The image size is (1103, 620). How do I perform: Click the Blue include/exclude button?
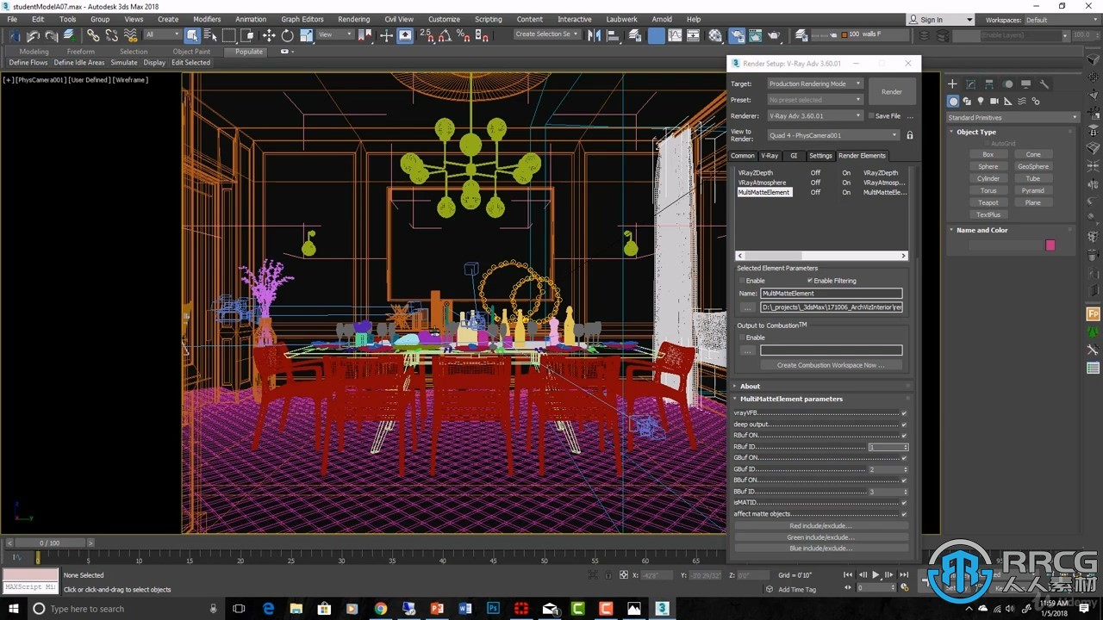(x=820, y=549)
